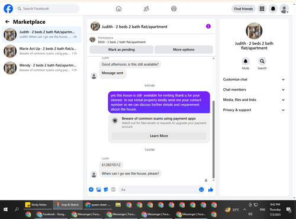Viewport: 296px width, 219px height.
Task: Switch to Facebook - Google Chrome taskbar item
Action: (52, 214)
